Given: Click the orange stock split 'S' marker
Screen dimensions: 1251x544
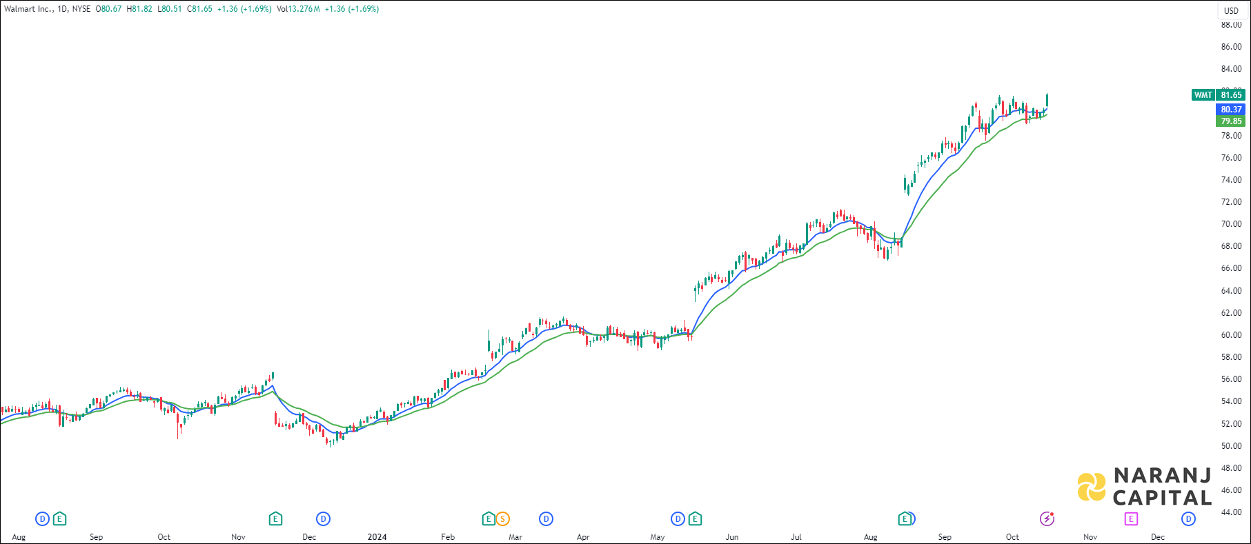Looking at the screenshot, I should click(x=503, y=518).
